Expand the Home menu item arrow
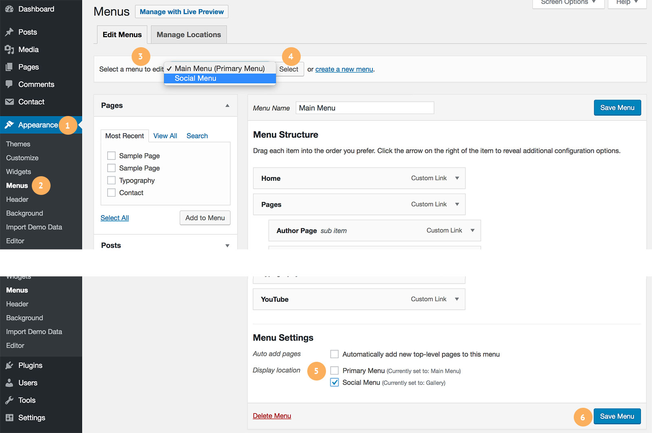This screenshot has width=652, height=433. [457, 178]
